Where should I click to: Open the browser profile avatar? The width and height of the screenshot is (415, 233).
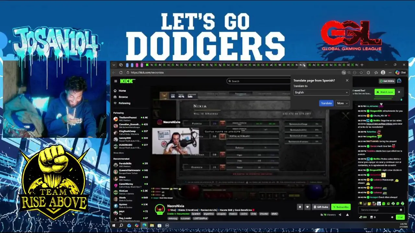point(383,72)
